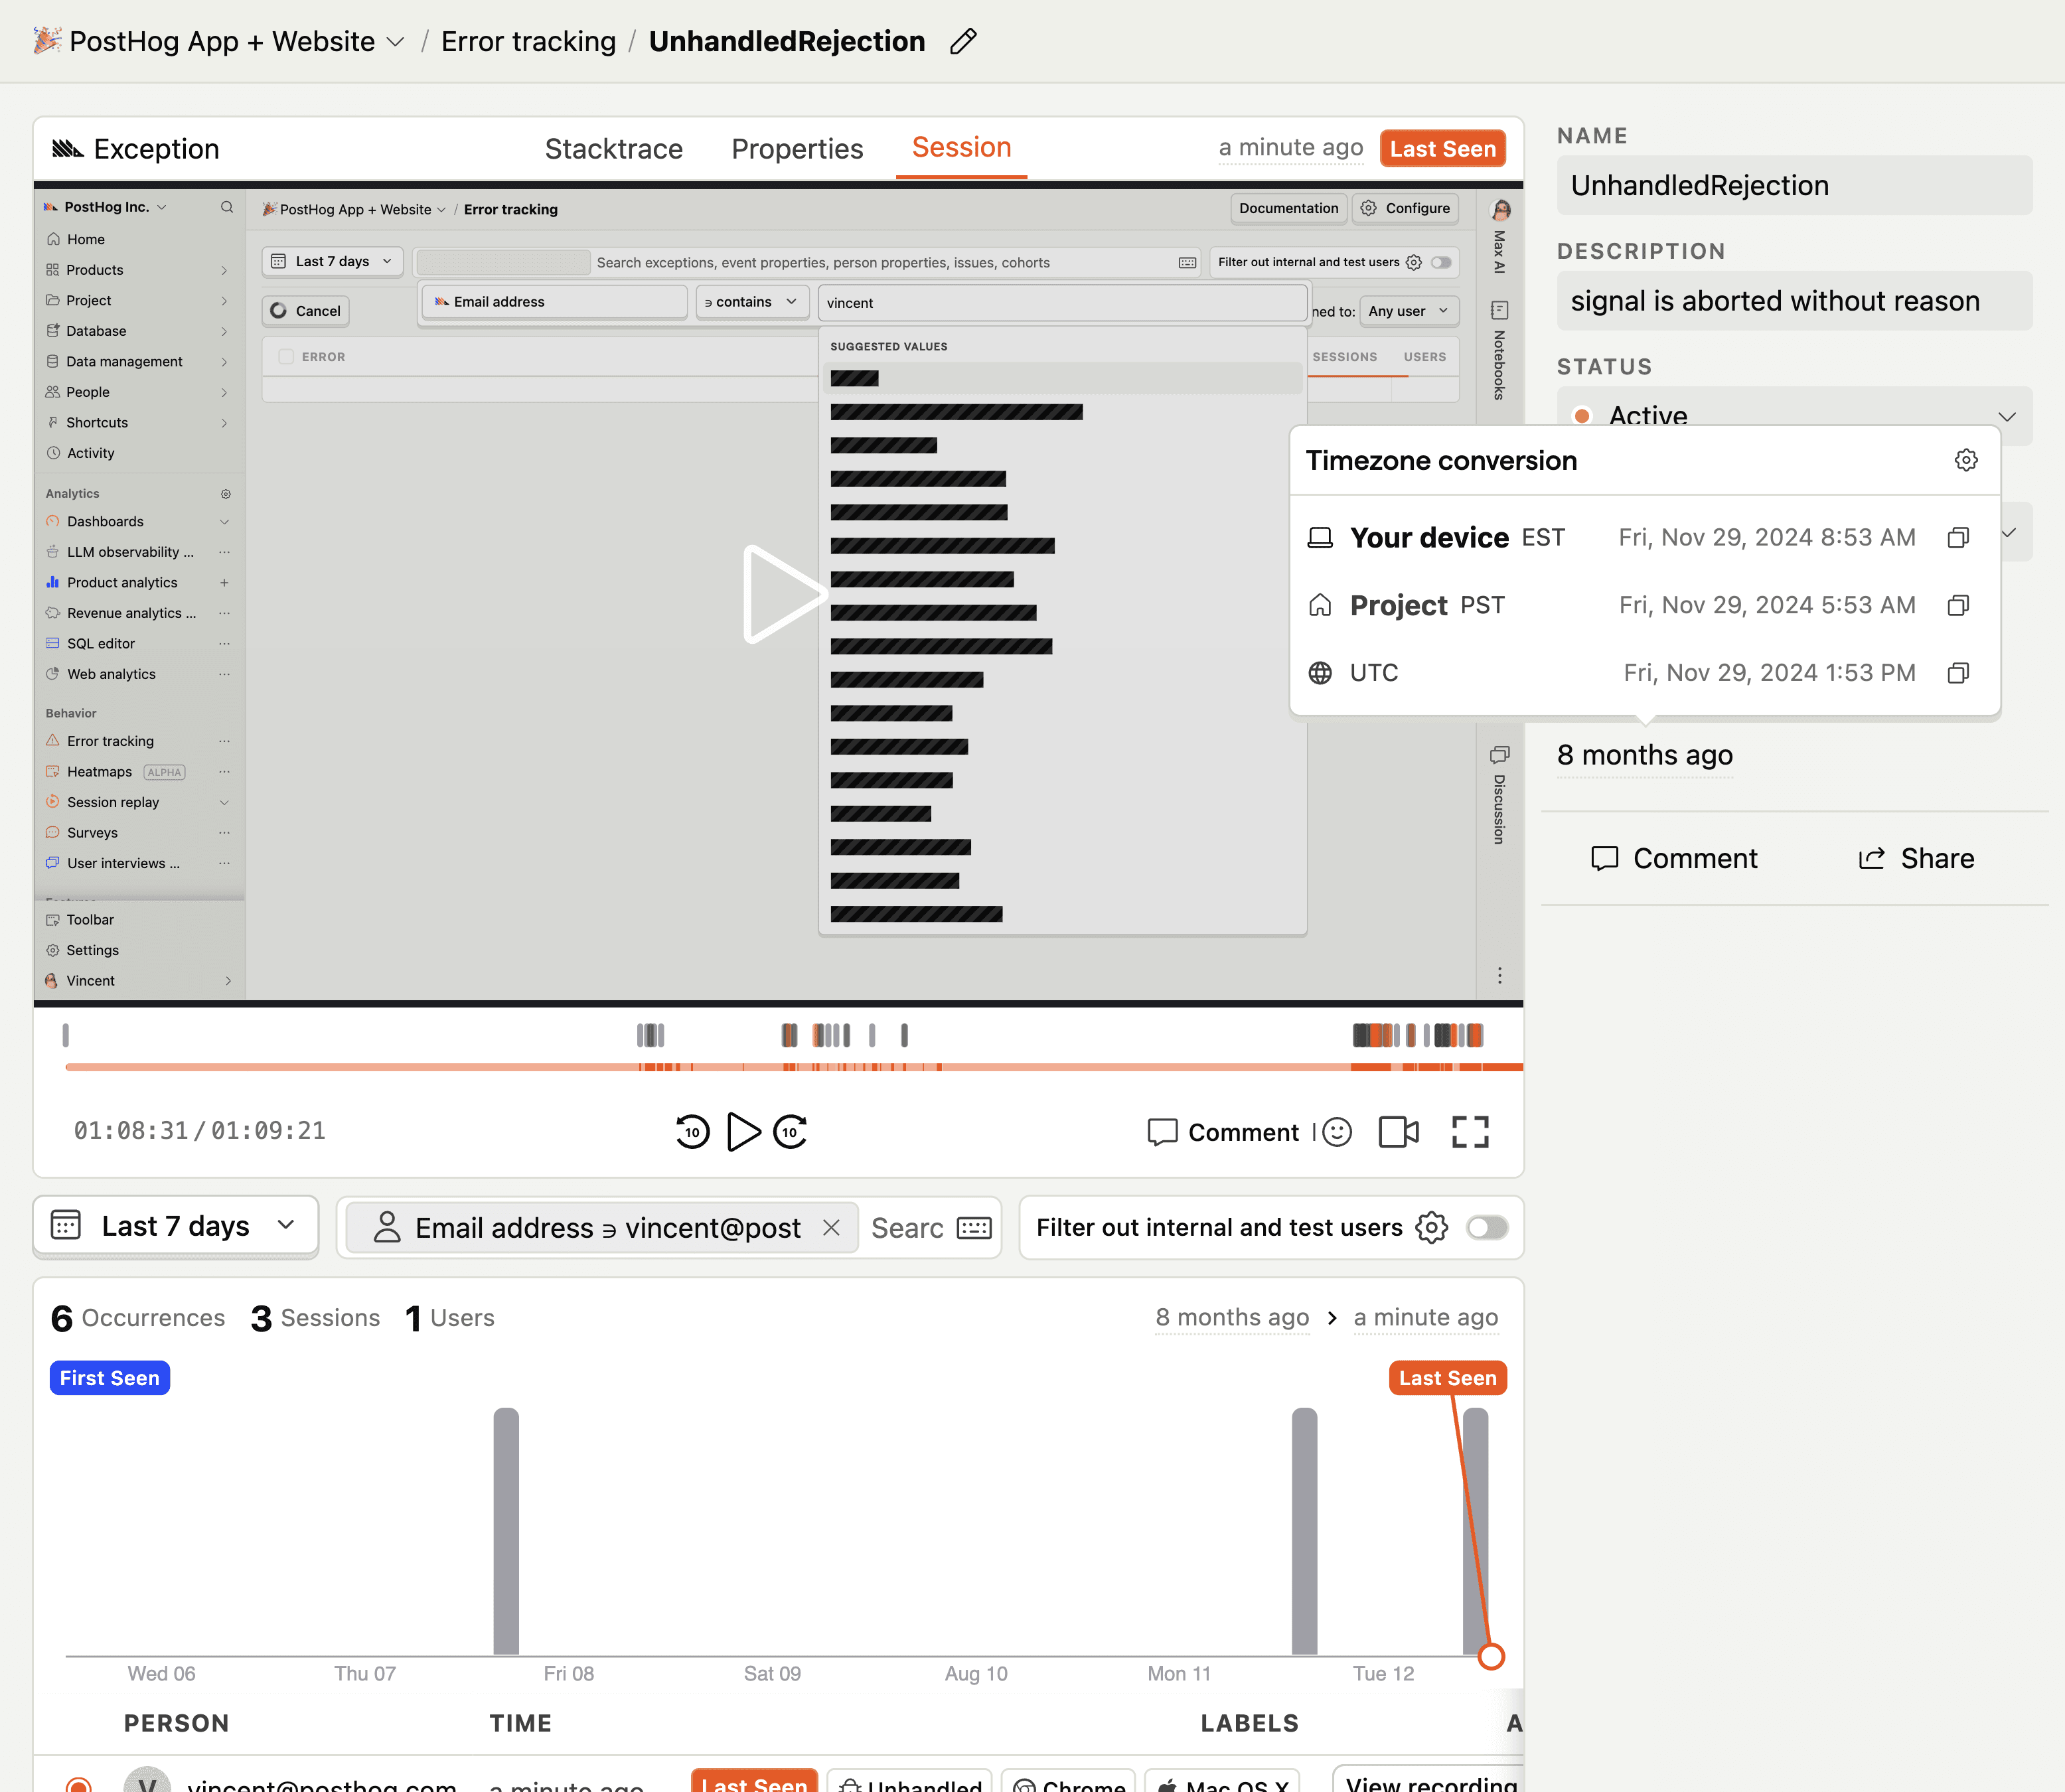2065x1792 pixels.
Task: Open the Last 7 days date range dropdown
Action: click(x=176, y=1226)
